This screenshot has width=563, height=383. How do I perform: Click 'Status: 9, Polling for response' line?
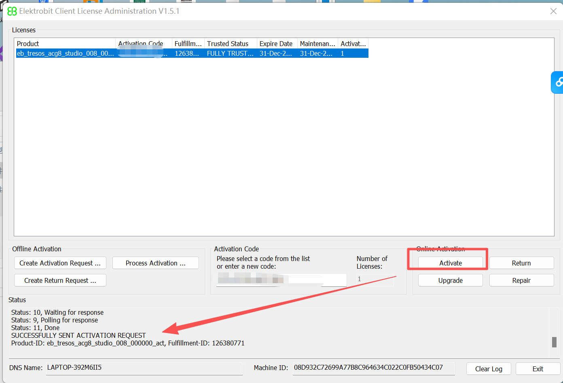tap(55, 320)
